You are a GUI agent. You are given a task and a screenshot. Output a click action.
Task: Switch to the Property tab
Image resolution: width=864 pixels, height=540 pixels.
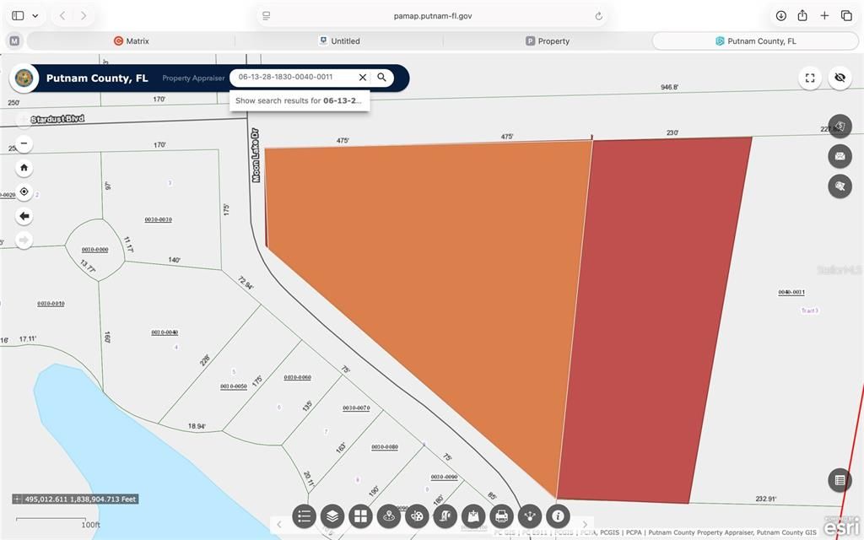547,40
